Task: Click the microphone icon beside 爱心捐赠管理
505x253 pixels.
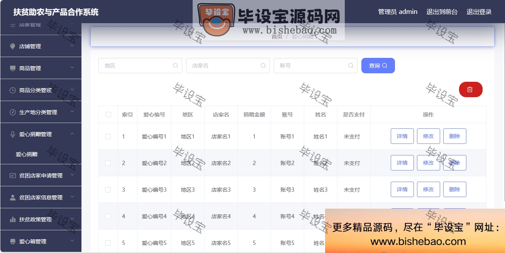Action: point(13,134)
